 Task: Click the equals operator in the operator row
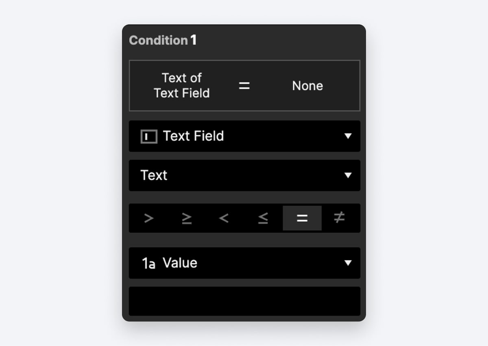click(x=302, y=218)
